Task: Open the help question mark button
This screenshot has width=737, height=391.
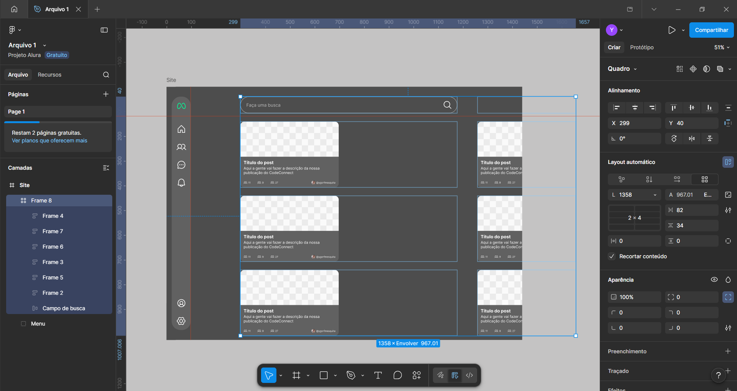Action: (718, 375)
